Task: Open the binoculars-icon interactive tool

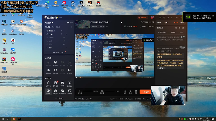Action: (48, 71)
